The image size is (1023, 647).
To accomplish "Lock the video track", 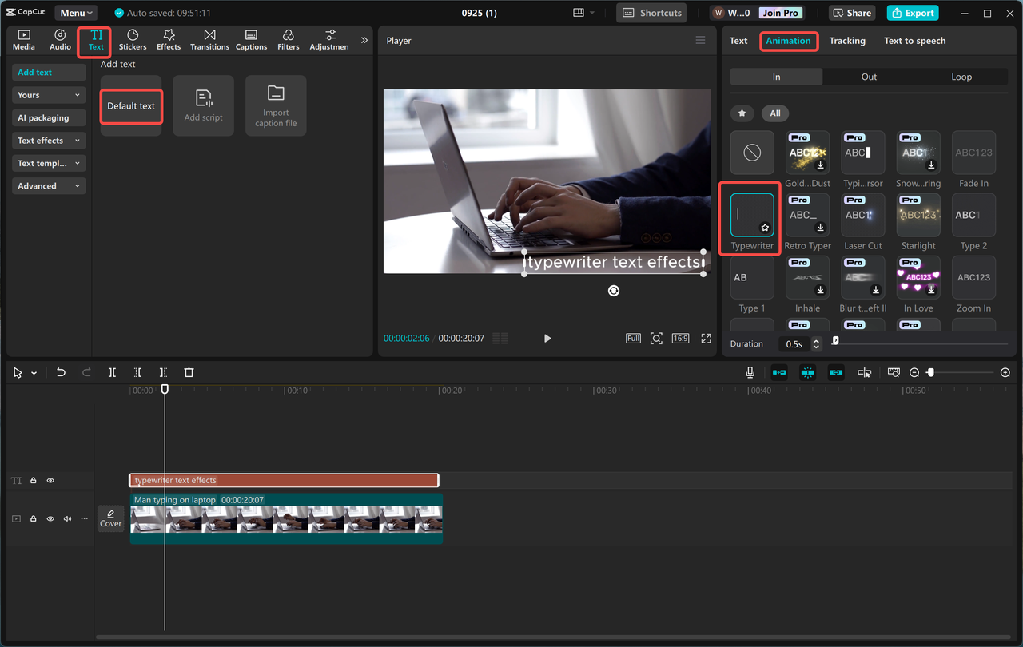I will [33, 518].
